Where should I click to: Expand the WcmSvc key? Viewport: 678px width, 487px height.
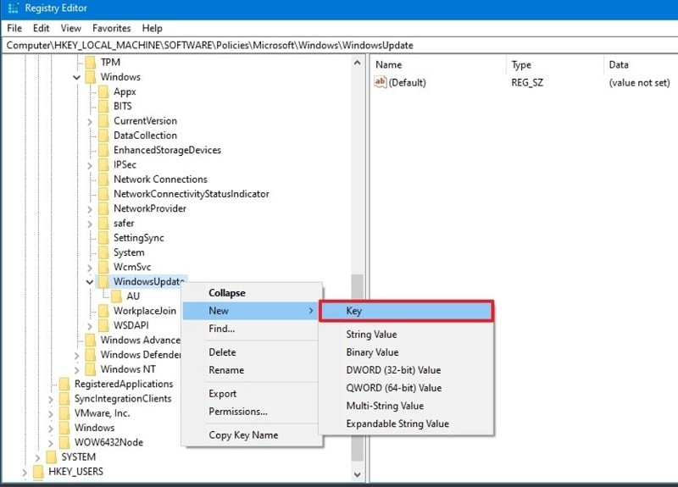90,268
